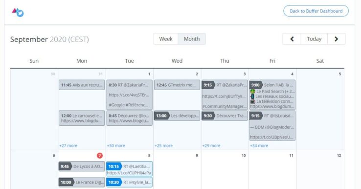Show +25 more posts on Wednesday
361x189 pixels.
click(164, 146)
